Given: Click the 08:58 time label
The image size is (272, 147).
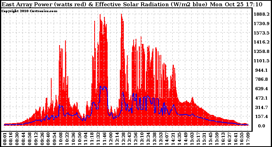Looking at the screenshot, I should [30, 139].
